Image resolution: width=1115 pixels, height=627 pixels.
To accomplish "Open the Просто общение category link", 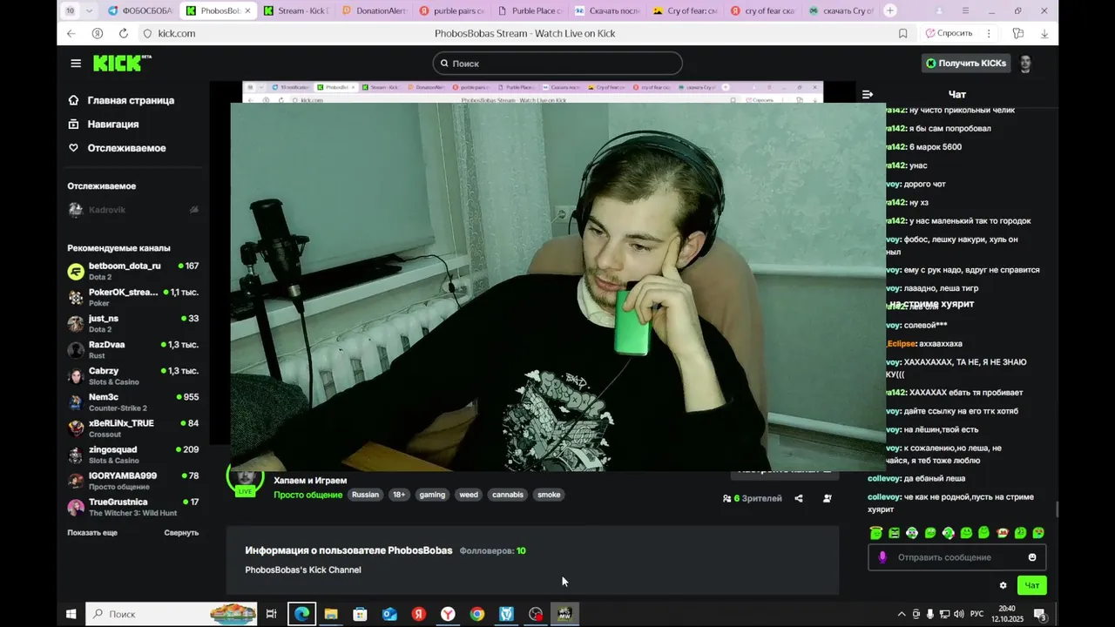I will (x=307, y=495).
